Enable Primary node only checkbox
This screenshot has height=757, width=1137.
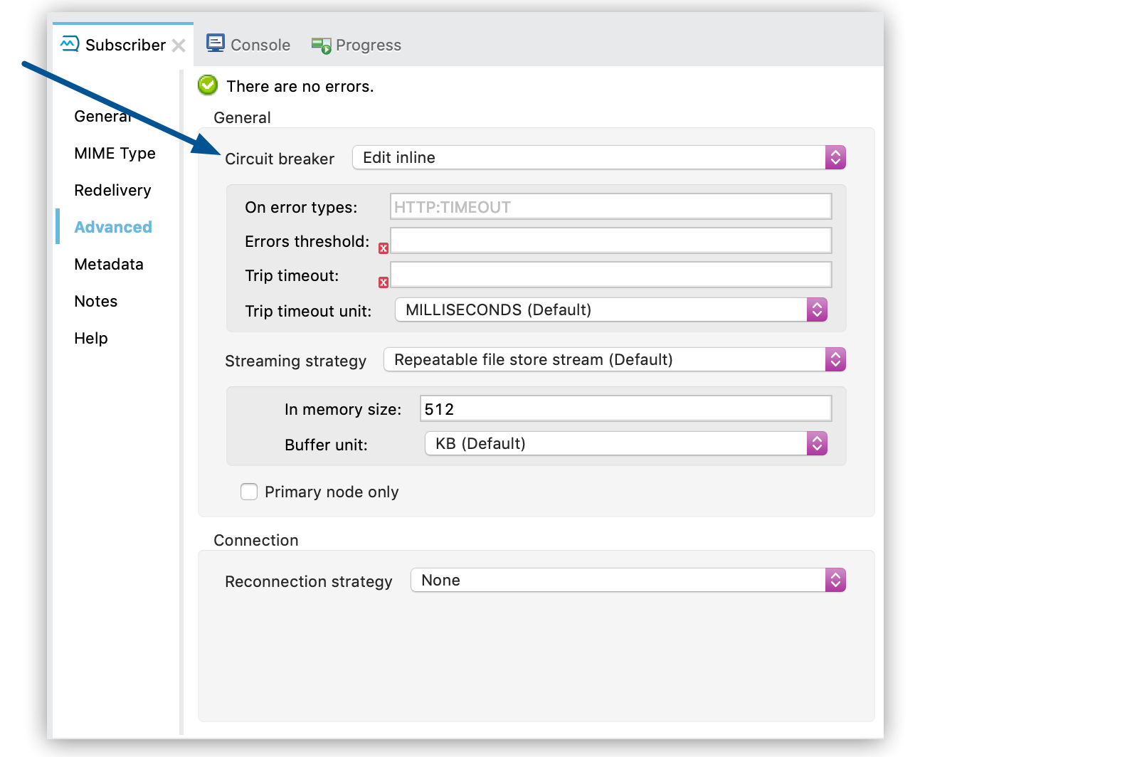point(249,492)
